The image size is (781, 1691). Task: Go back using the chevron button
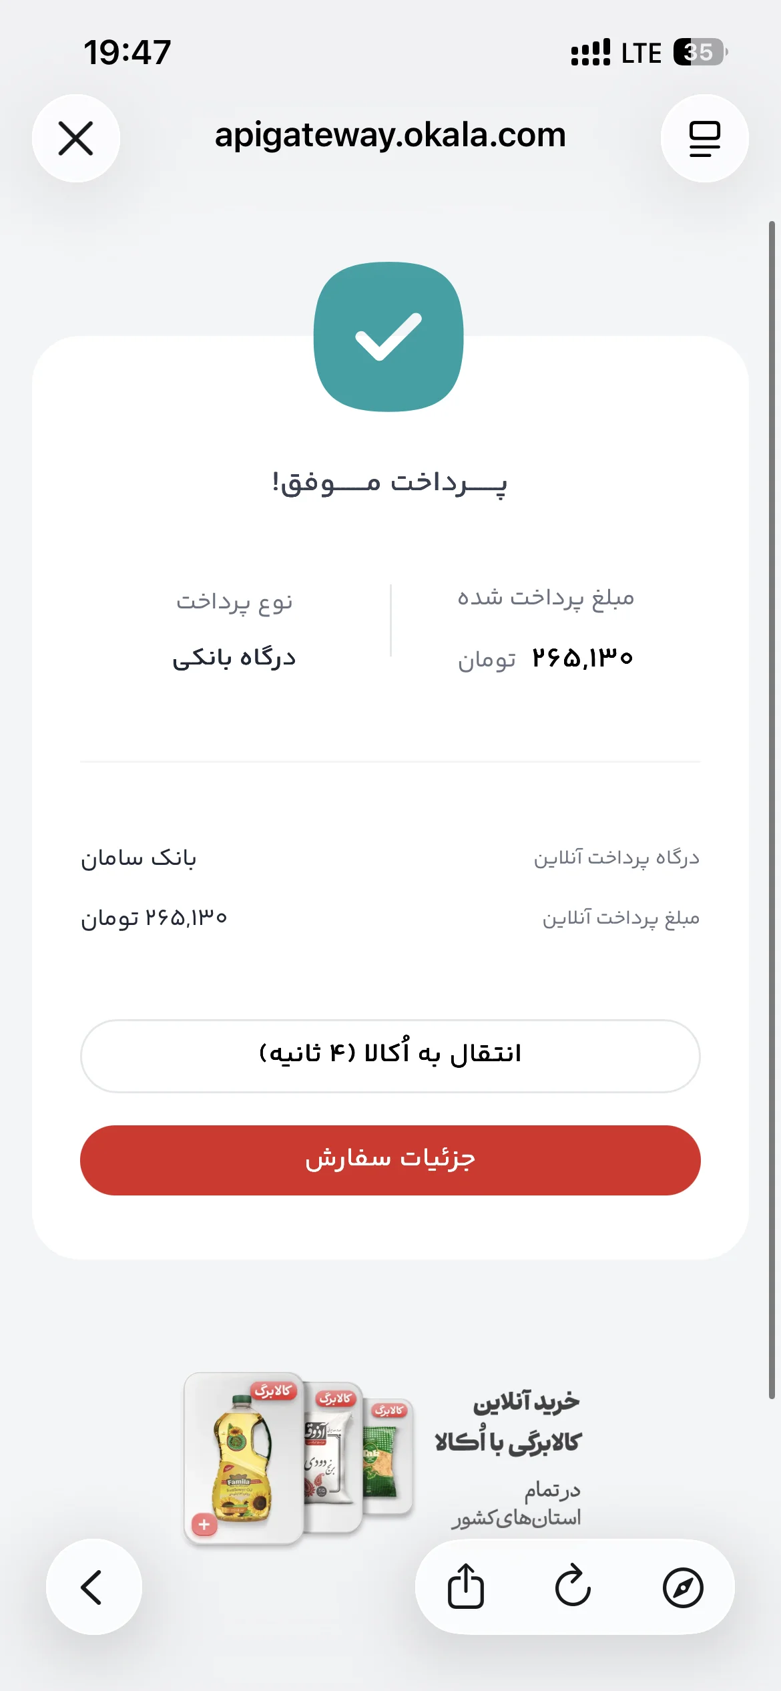click(x=93, y=1587)
